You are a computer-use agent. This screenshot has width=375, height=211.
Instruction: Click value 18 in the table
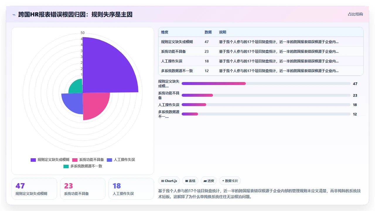(207, 61)
